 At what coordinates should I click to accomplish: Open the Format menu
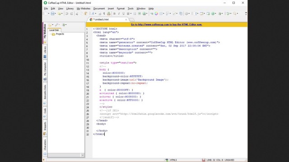click(121, 9)
